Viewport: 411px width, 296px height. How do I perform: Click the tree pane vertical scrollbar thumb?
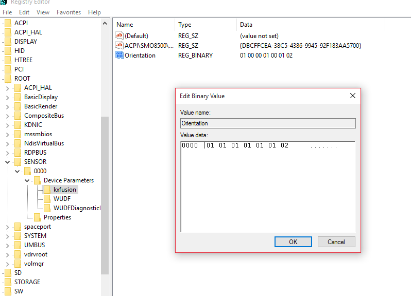pos(105,195)
